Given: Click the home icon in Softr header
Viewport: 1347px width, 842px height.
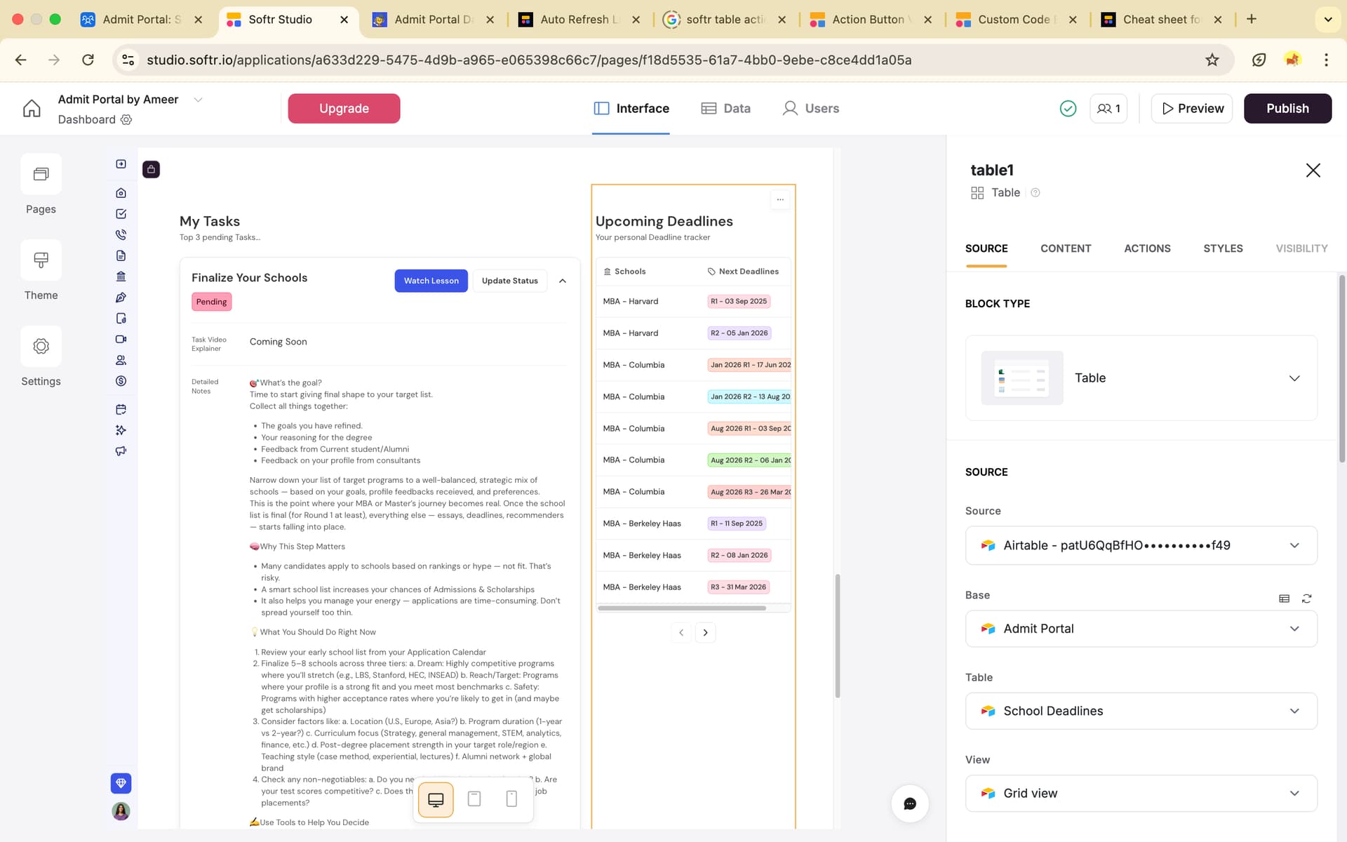Looking at the screenshot, I should tap(32, 108).
